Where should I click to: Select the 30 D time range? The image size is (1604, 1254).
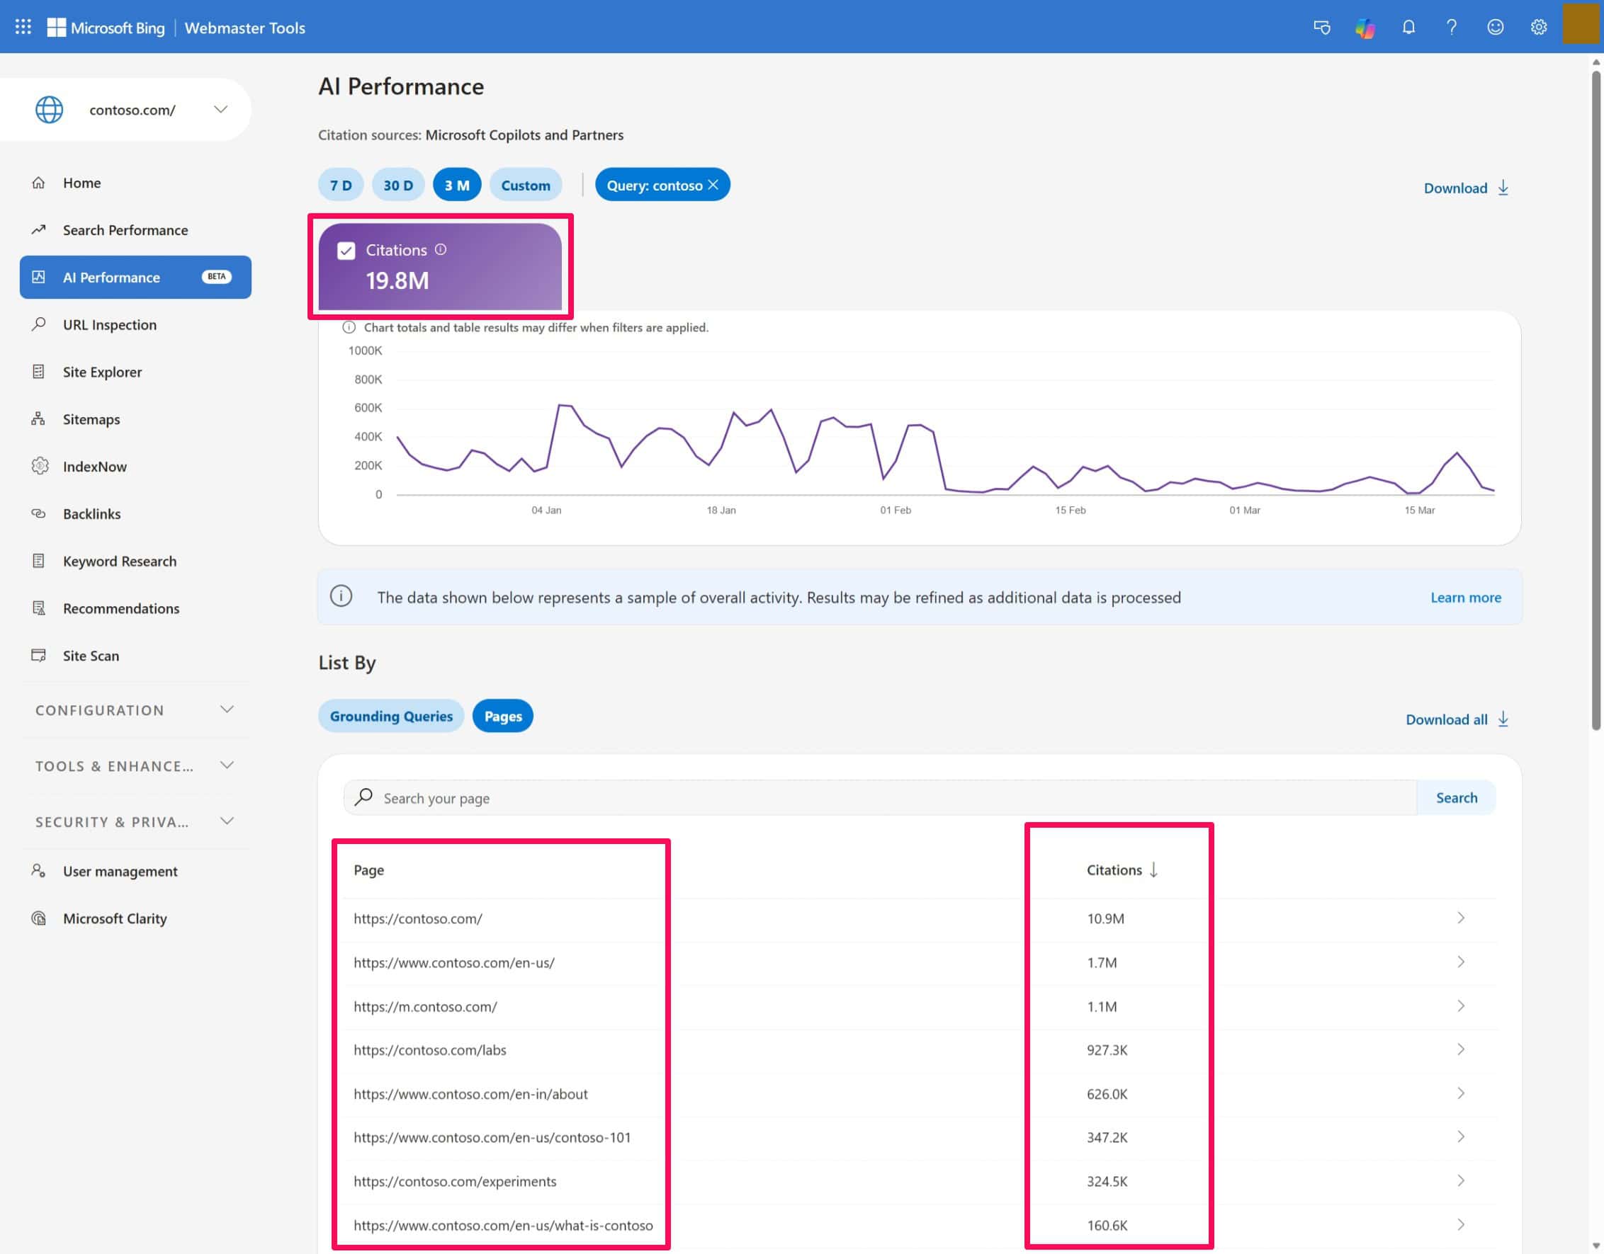tap(398, 185)
